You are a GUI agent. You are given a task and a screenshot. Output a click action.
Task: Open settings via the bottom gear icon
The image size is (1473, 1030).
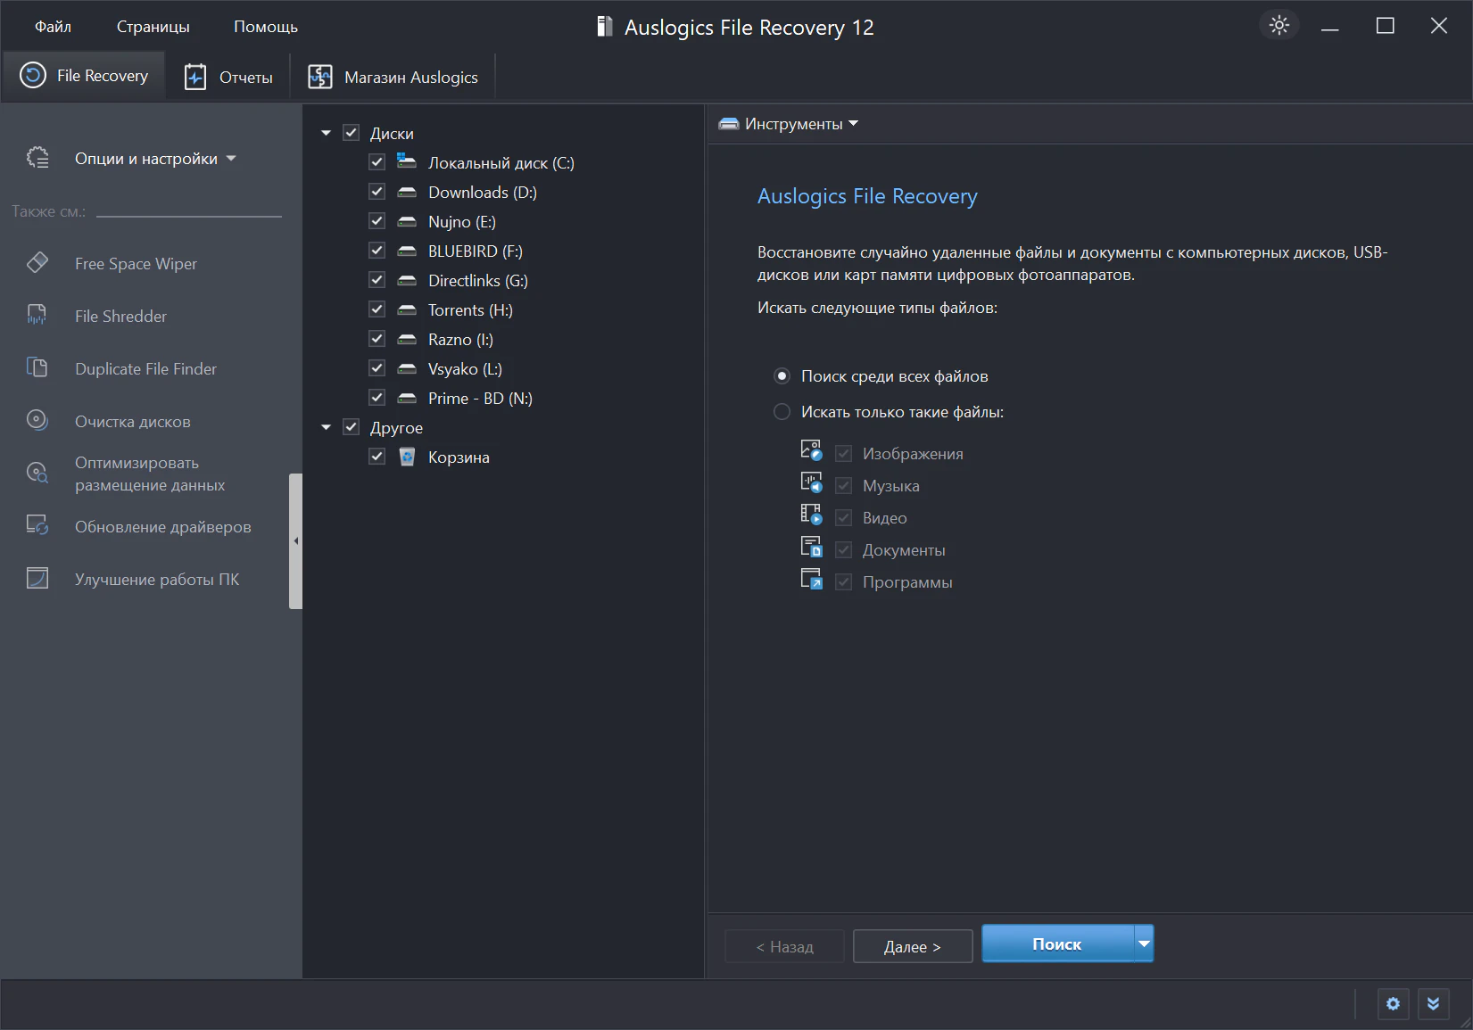click(x=1393, y=1004)
